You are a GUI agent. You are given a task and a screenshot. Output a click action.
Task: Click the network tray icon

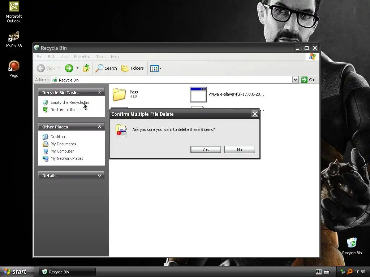(x=343, y=272)
